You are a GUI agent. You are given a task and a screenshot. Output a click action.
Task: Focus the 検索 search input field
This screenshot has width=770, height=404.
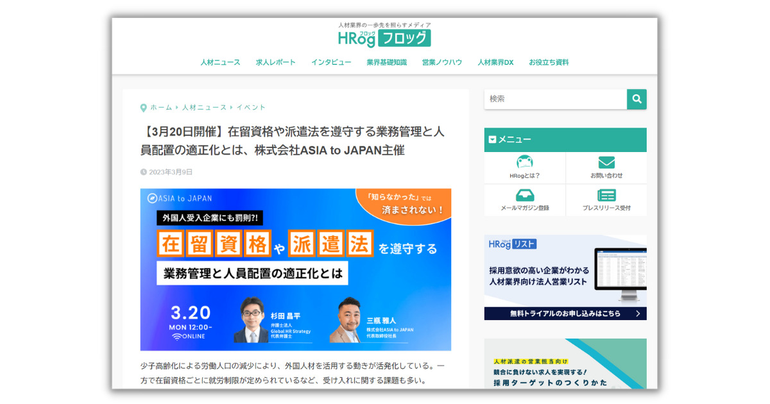click(x=556, y=99)
